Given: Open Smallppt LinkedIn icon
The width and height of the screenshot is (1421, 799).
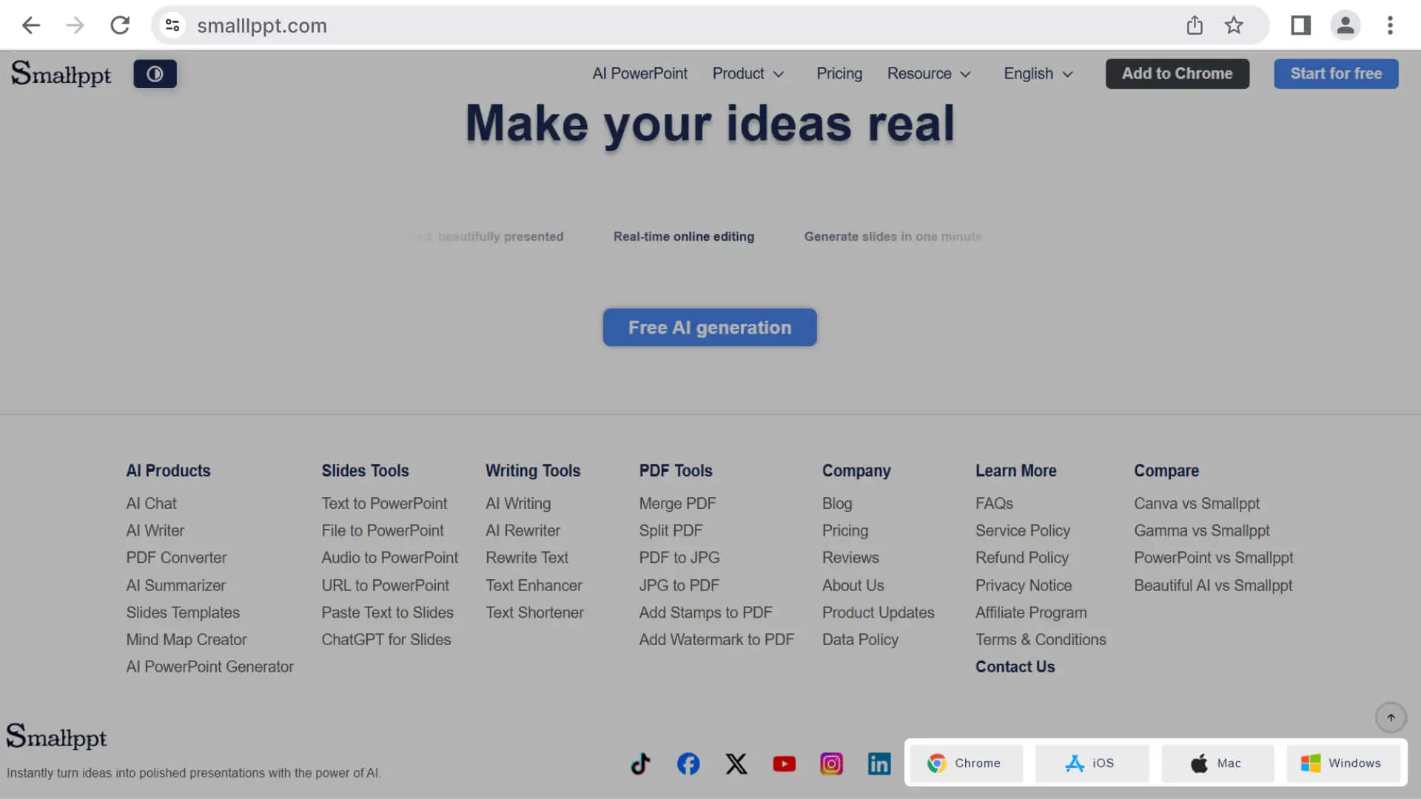Looking at the screenshot, I should [879, 763].
